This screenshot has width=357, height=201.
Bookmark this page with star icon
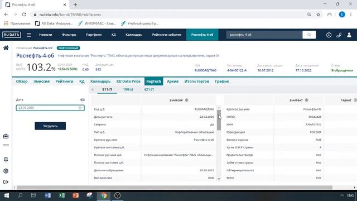tap(319, 15)
